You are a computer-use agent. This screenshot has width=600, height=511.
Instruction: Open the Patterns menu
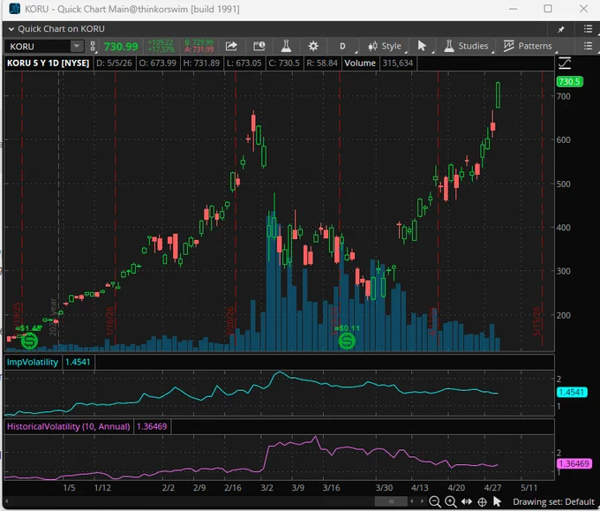coord(528,46)
